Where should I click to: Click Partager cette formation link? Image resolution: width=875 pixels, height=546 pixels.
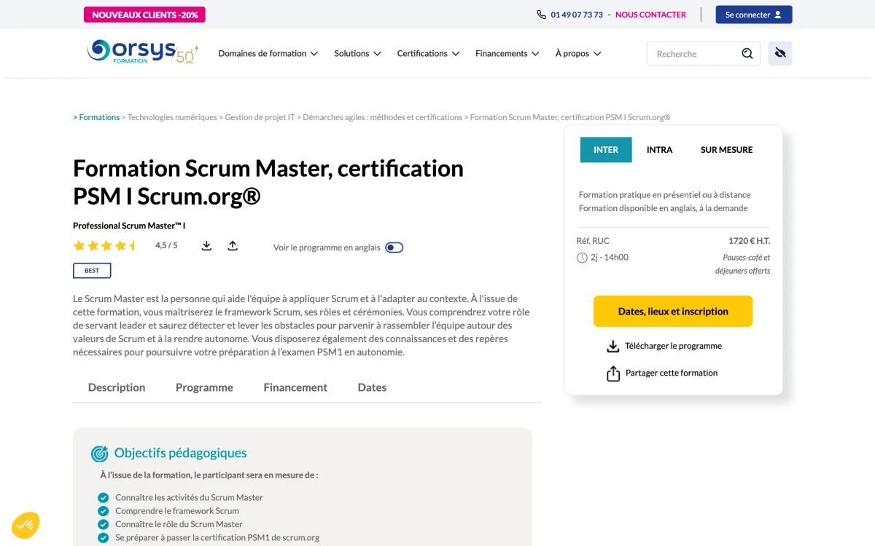(x=672, y=373)
